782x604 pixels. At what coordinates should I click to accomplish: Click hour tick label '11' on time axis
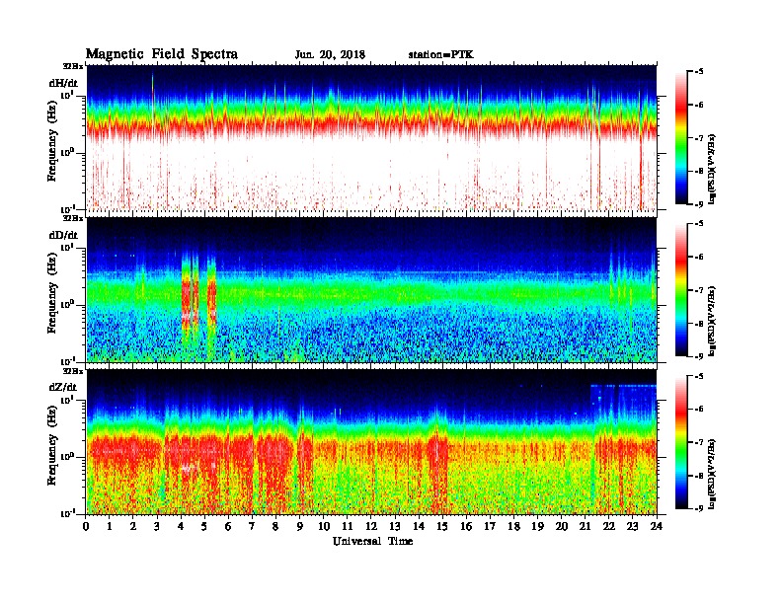pos(348,526)
